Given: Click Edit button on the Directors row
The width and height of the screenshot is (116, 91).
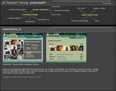Looking at the screenshot, I should coord(81,57).
